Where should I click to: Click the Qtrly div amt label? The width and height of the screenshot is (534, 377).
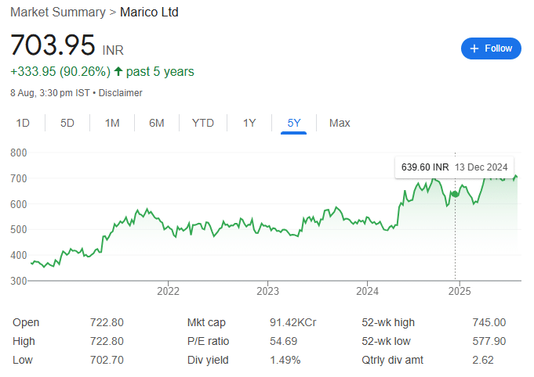click(392, 360)
